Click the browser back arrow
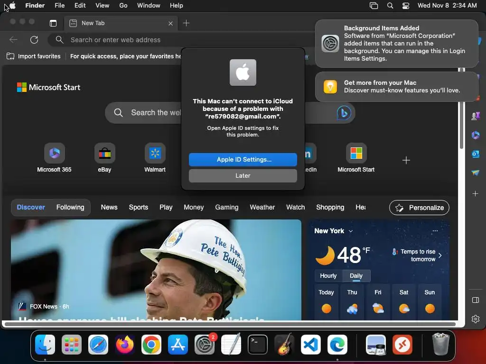Image resolution: width=486 pixels, height=364 pixels. [x=13, y=40]
